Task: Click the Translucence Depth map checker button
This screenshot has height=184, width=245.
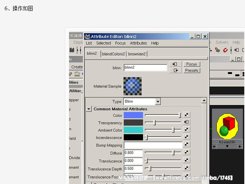Action: (x=186, y=168)
